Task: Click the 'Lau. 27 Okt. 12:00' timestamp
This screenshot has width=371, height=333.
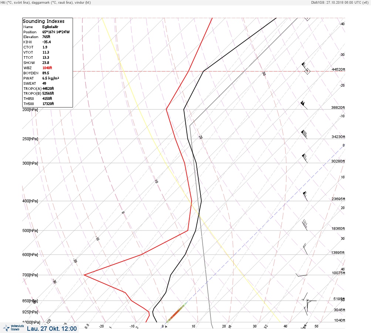Action: tap(52, 329)
